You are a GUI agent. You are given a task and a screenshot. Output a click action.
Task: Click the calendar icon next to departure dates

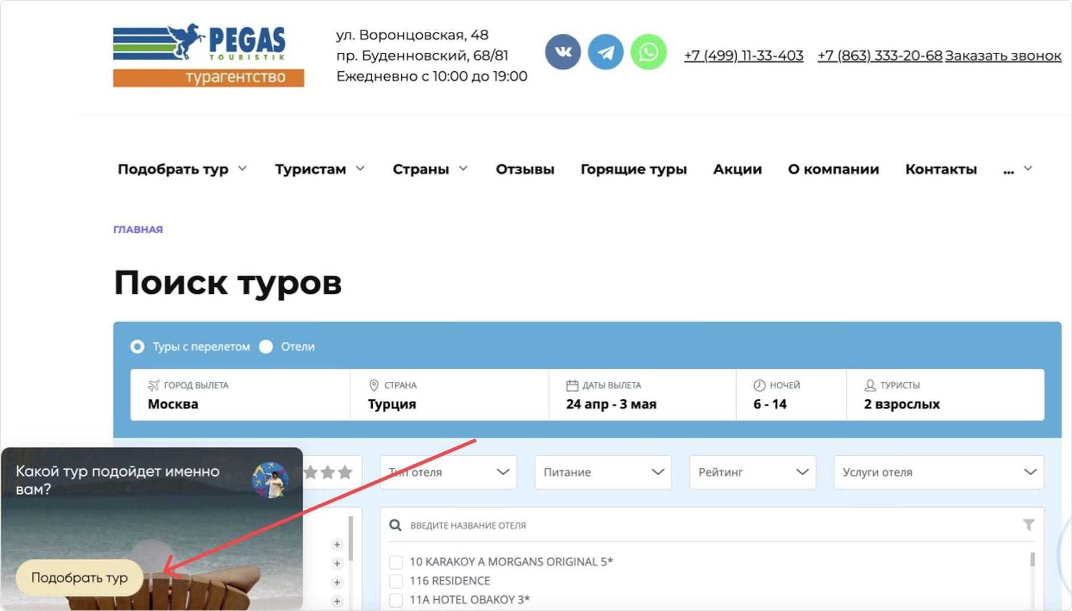click(x=572, y=385)
